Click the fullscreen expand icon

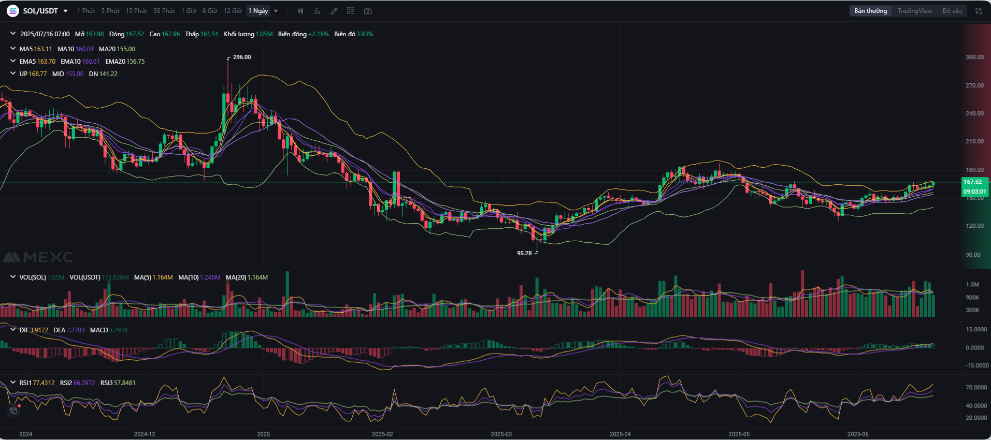tap(979, 11)
